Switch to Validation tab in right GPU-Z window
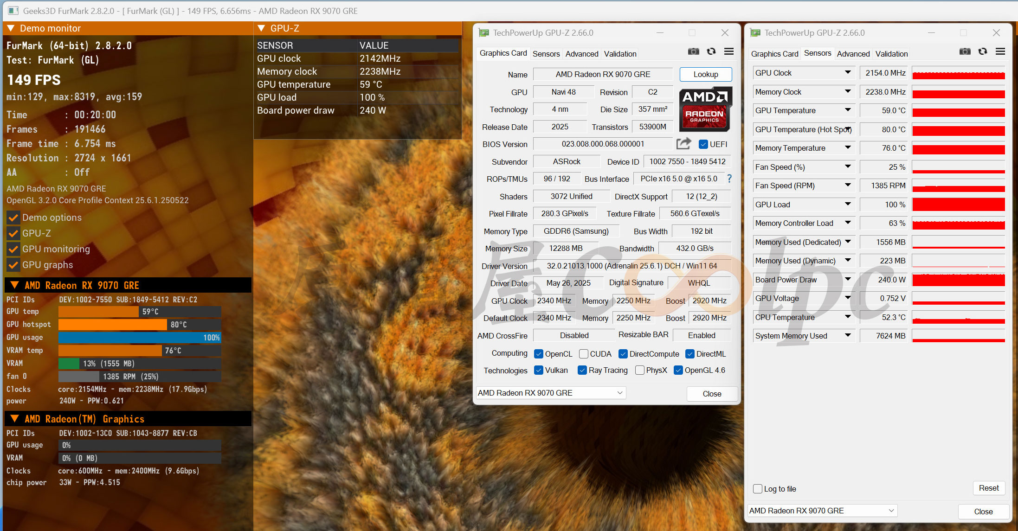Screen dimensions: 1018x531 coord(891,54)
